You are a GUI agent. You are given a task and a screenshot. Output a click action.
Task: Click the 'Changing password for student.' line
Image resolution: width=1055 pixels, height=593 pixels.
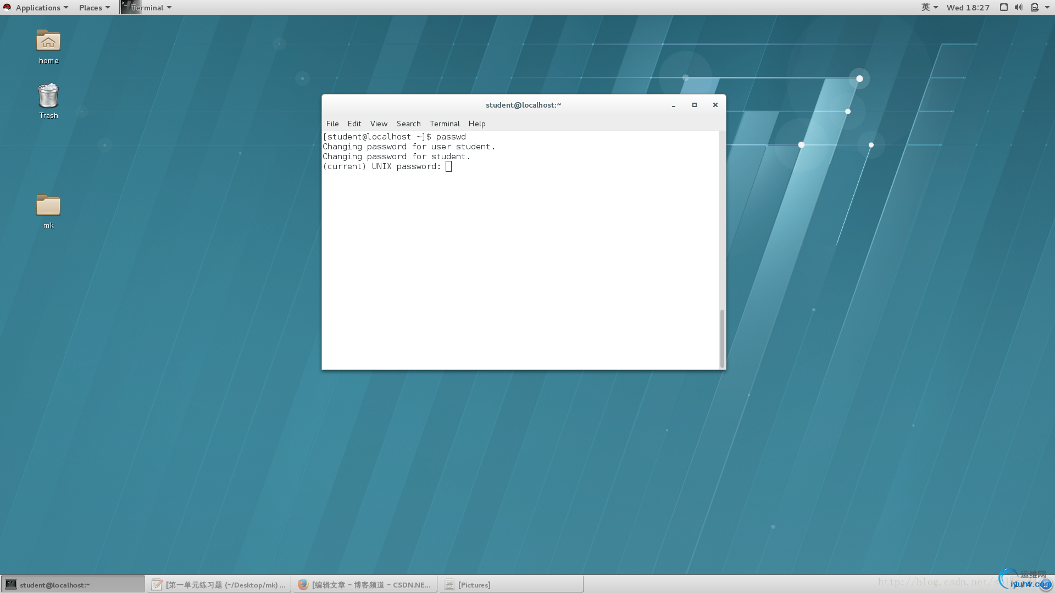[x=396, y=156]
